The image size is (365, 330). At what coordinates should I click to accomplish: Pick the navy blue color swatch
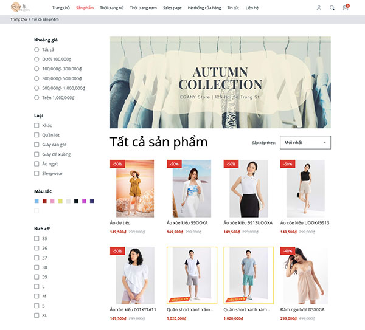92,201
